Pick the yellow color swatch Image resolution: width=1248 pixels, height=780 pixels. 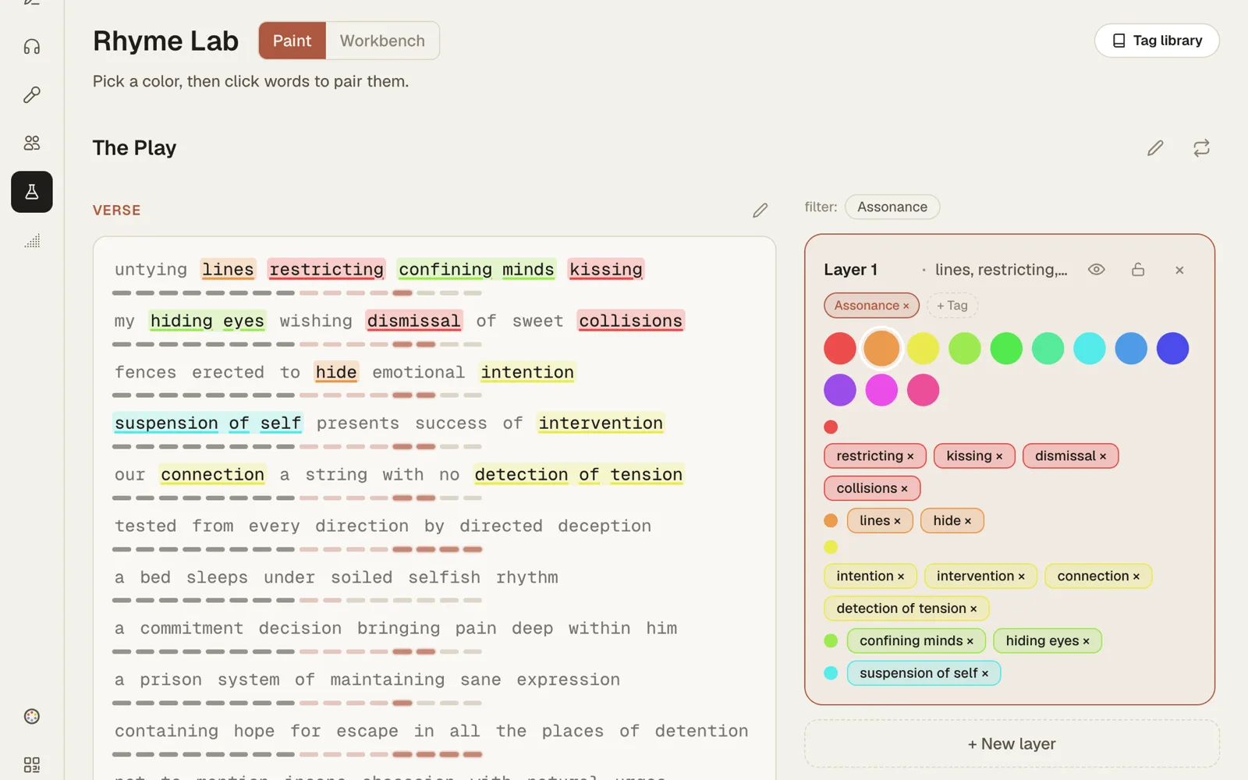tap(923, 349)
